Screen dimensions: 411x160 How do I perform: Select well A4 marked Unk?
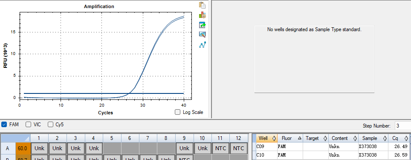coord(93,148)
